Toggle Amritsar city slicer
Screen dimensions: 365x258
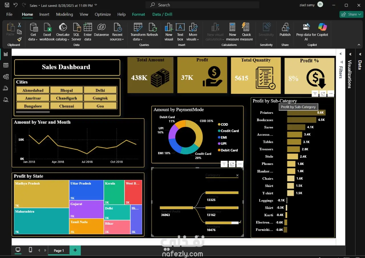(33, 98)
